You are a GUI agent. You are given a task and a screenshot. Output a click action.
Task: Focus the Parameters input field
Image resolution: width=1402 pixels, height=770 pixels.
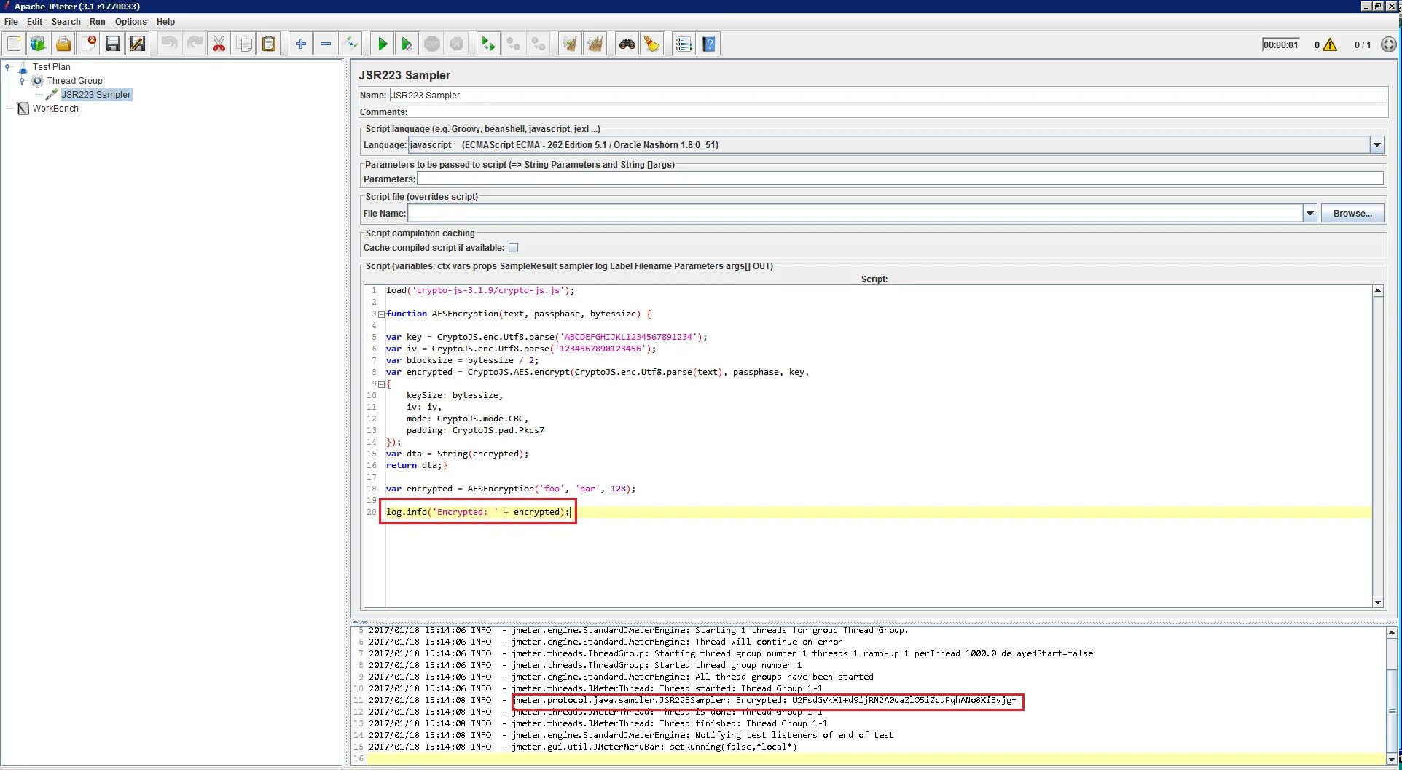pyautogui.click(x=900, y=179)
